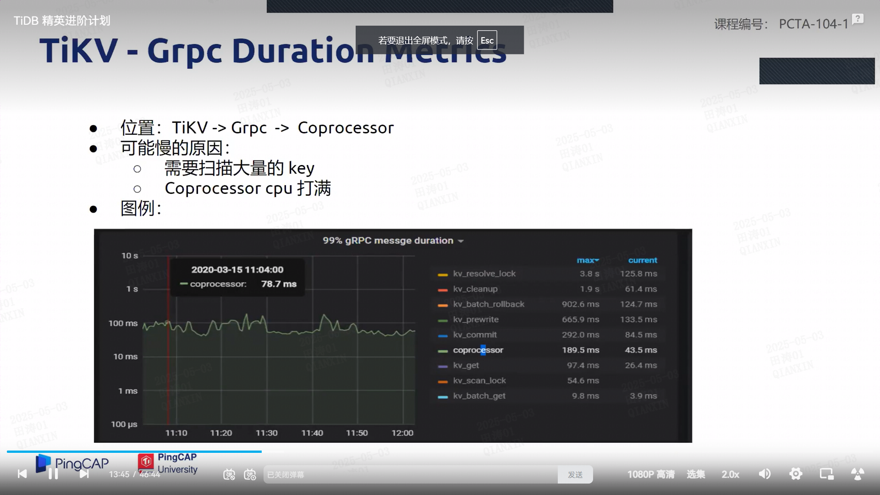880x495 pixels.
Task: Skip to the next video
Action: pyautogui.click(x=84, y=474)
